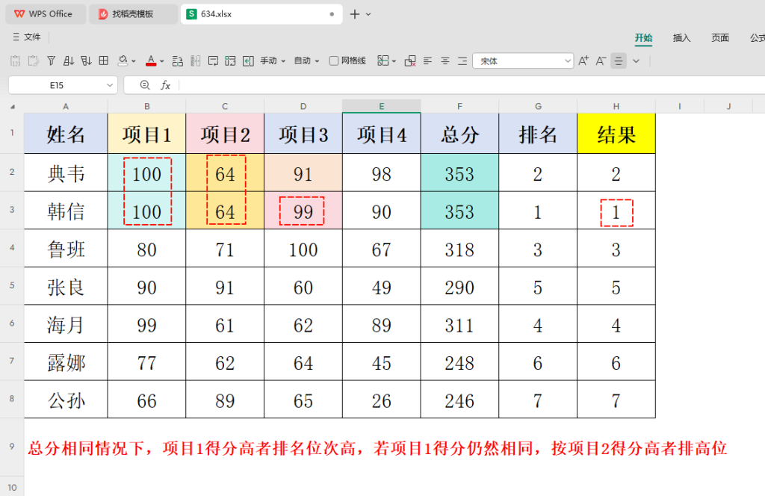The height and width of the screenshot is (496, 765).
Task: Open font color dropdown arrow
Action: [161, 61]
